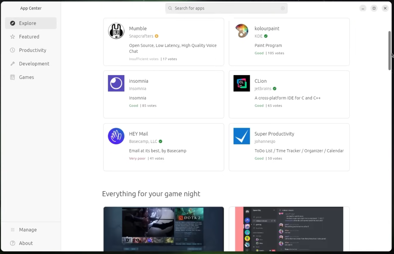This screenshot has height=254, width=394.
Task: Click Snapcrafters star publisher badge
Action: 157,36
